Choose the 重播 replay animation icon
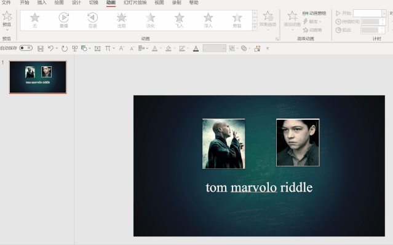 pos(64,20)
